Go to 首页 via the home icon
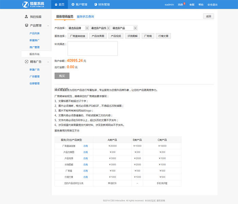 coord(56,4)
